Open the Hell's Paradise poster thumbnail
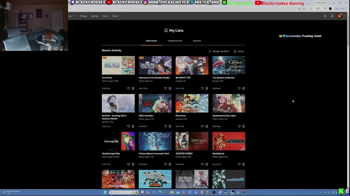The width and height of the screenshot is (350, 196). tap(155, 103)
